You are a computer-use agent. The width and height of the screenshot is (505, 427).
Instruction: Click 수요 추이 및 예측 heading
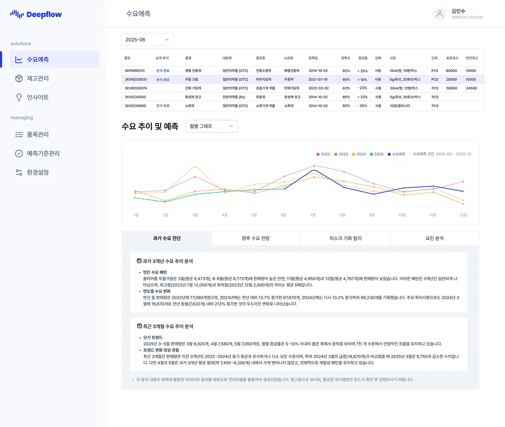click(150, 126)
